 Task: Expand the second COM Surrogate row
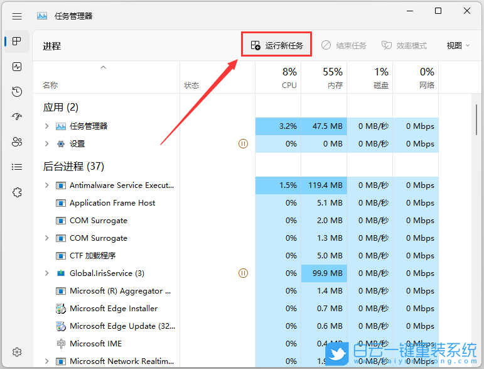(x=46, y=238)
